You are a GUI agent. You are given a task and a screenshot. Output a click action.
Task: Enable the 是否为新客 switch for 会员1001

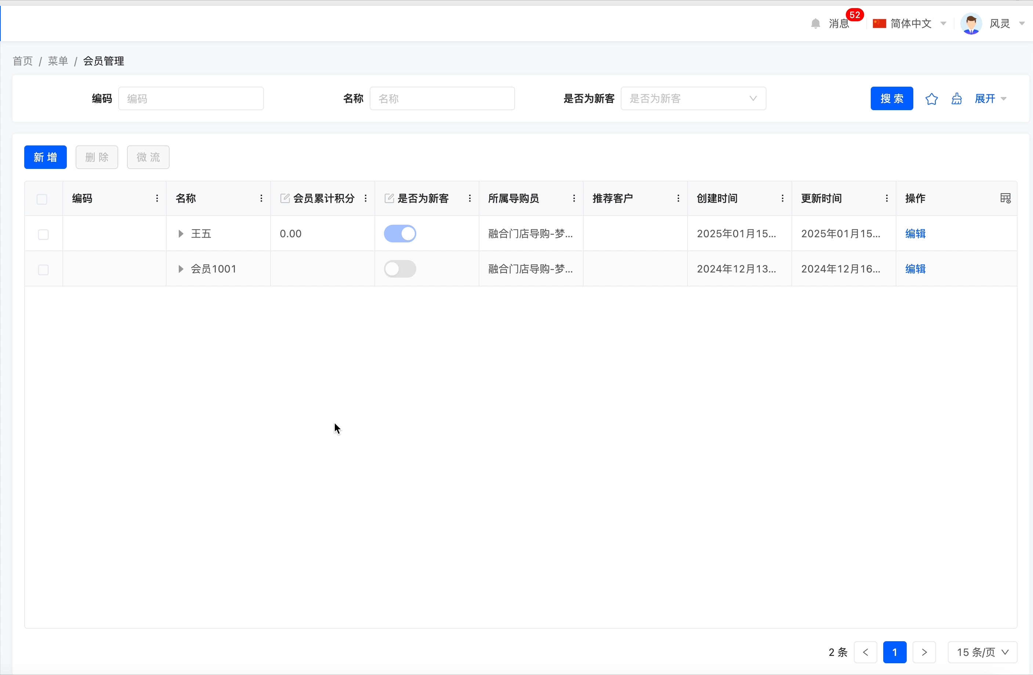coord(400,269)
